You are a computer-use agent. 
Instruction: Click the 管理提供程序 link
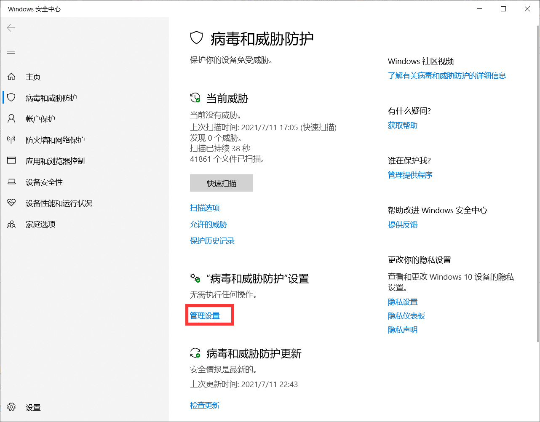click(x=410, y=175)
